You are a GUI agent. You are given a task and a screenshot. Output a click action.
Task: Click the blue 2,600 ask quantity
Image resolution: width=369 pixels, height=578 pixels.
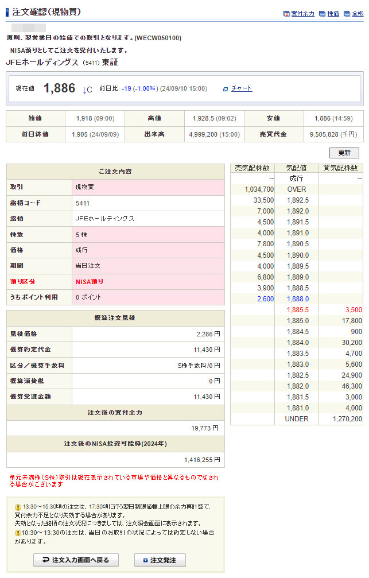tap(265, 299)
